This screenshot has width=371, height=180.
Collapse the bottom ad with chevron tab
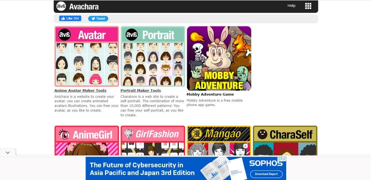(8, 152)
